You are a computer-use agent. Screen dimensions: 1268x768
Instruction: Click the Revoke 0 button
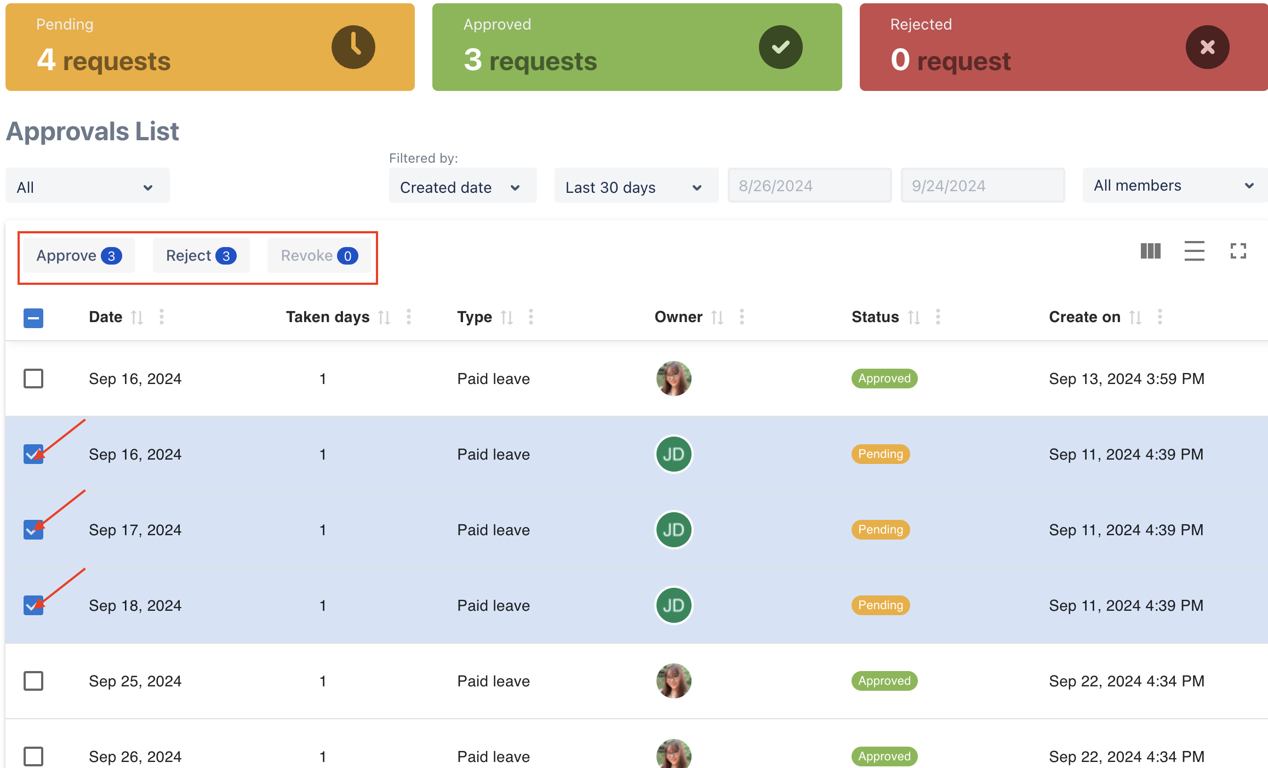click(318, 255)
